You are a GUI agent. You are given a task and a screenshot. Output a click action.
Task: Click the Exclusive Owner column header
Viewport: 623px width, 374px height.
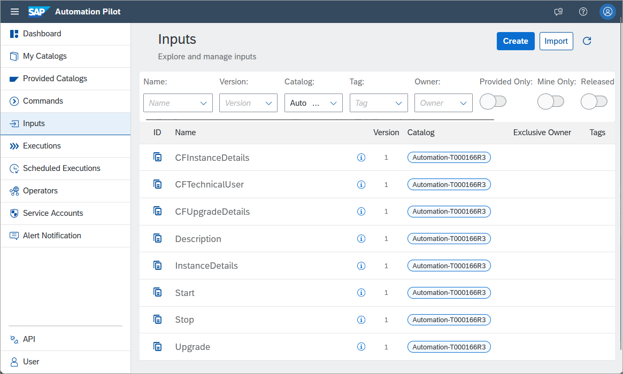pyautogui.click(x=542, y=133)
